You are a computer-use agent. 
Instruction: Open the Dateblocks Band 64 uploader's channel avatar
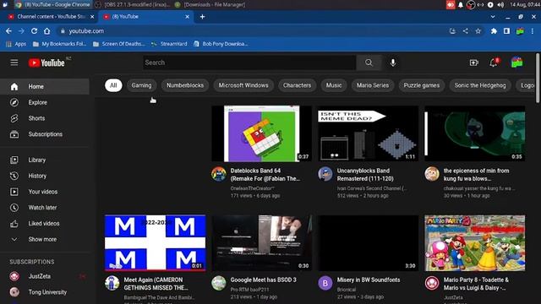point(219,174)
